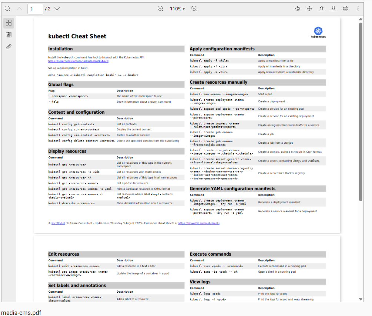This screenshot has height=316, width=372.
Task: Open the more options kebab menu
Action: pos(358,9)
